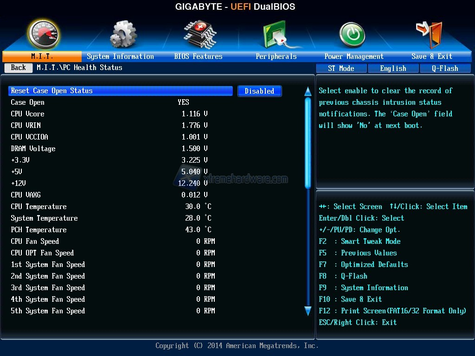The height and width of the screenshot is (356, 475).
Task: Switch to the BIOS Features tab
Action: coord(198,57)
